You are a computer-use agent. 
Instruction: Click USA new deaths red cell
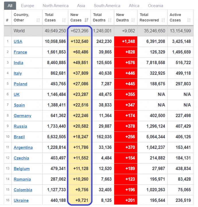[x=126, y=41]
